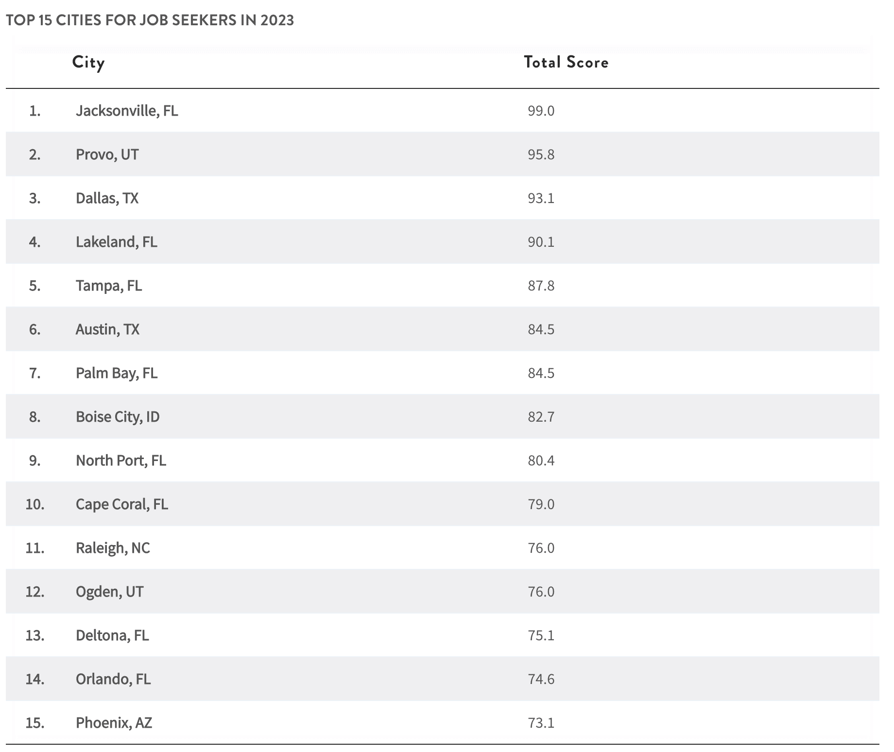Screen dimensions: 894x752
Task: Click Raleigh, NC in the table
Action: 113,548
